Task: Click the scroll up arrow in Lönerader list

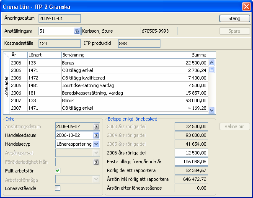Action: pos(212,62)
